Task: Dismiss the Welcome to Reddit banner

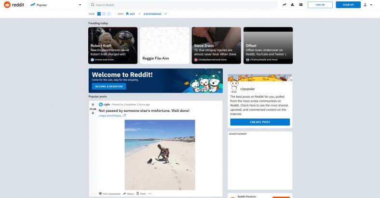Action: [x=219, y=72]
